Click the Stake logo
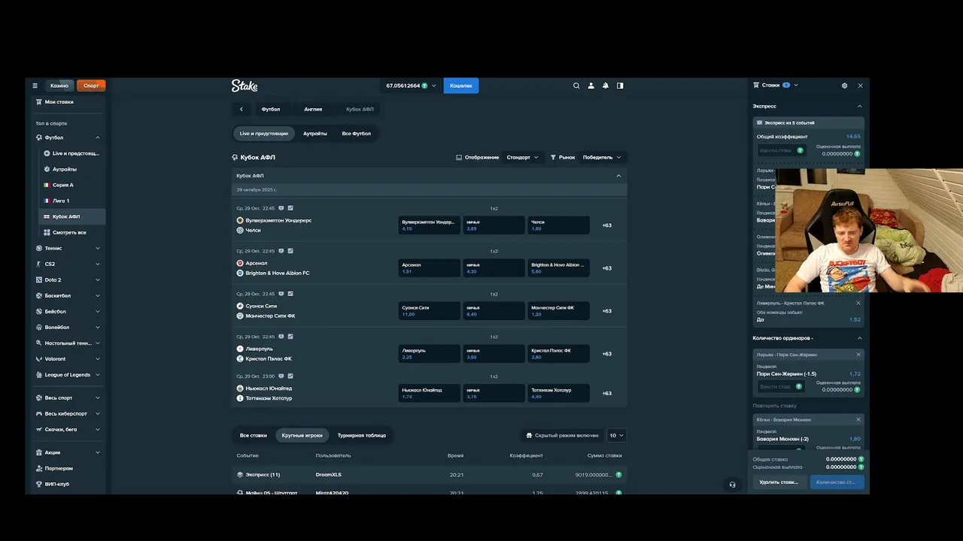This screenshot has height=541, width=963. click(x=245, y=86)
